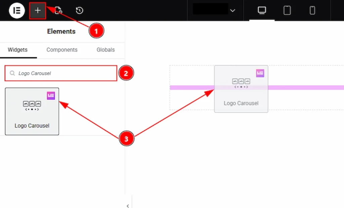Viewport: 344px width, 208px height.
Task: Open the revision history icon
Action: coord(79,10)
